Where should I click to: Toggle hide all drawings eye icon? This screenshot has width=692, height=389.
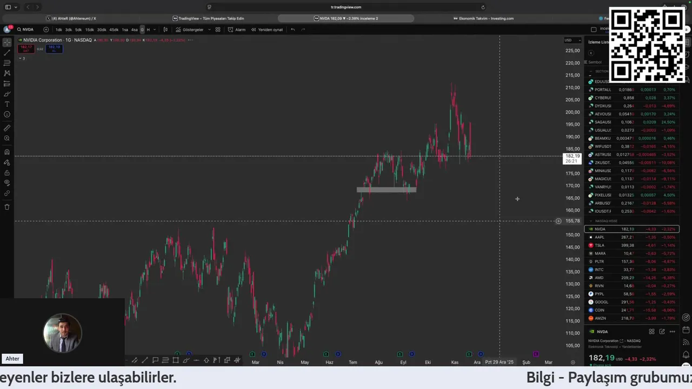click(7, 183)
